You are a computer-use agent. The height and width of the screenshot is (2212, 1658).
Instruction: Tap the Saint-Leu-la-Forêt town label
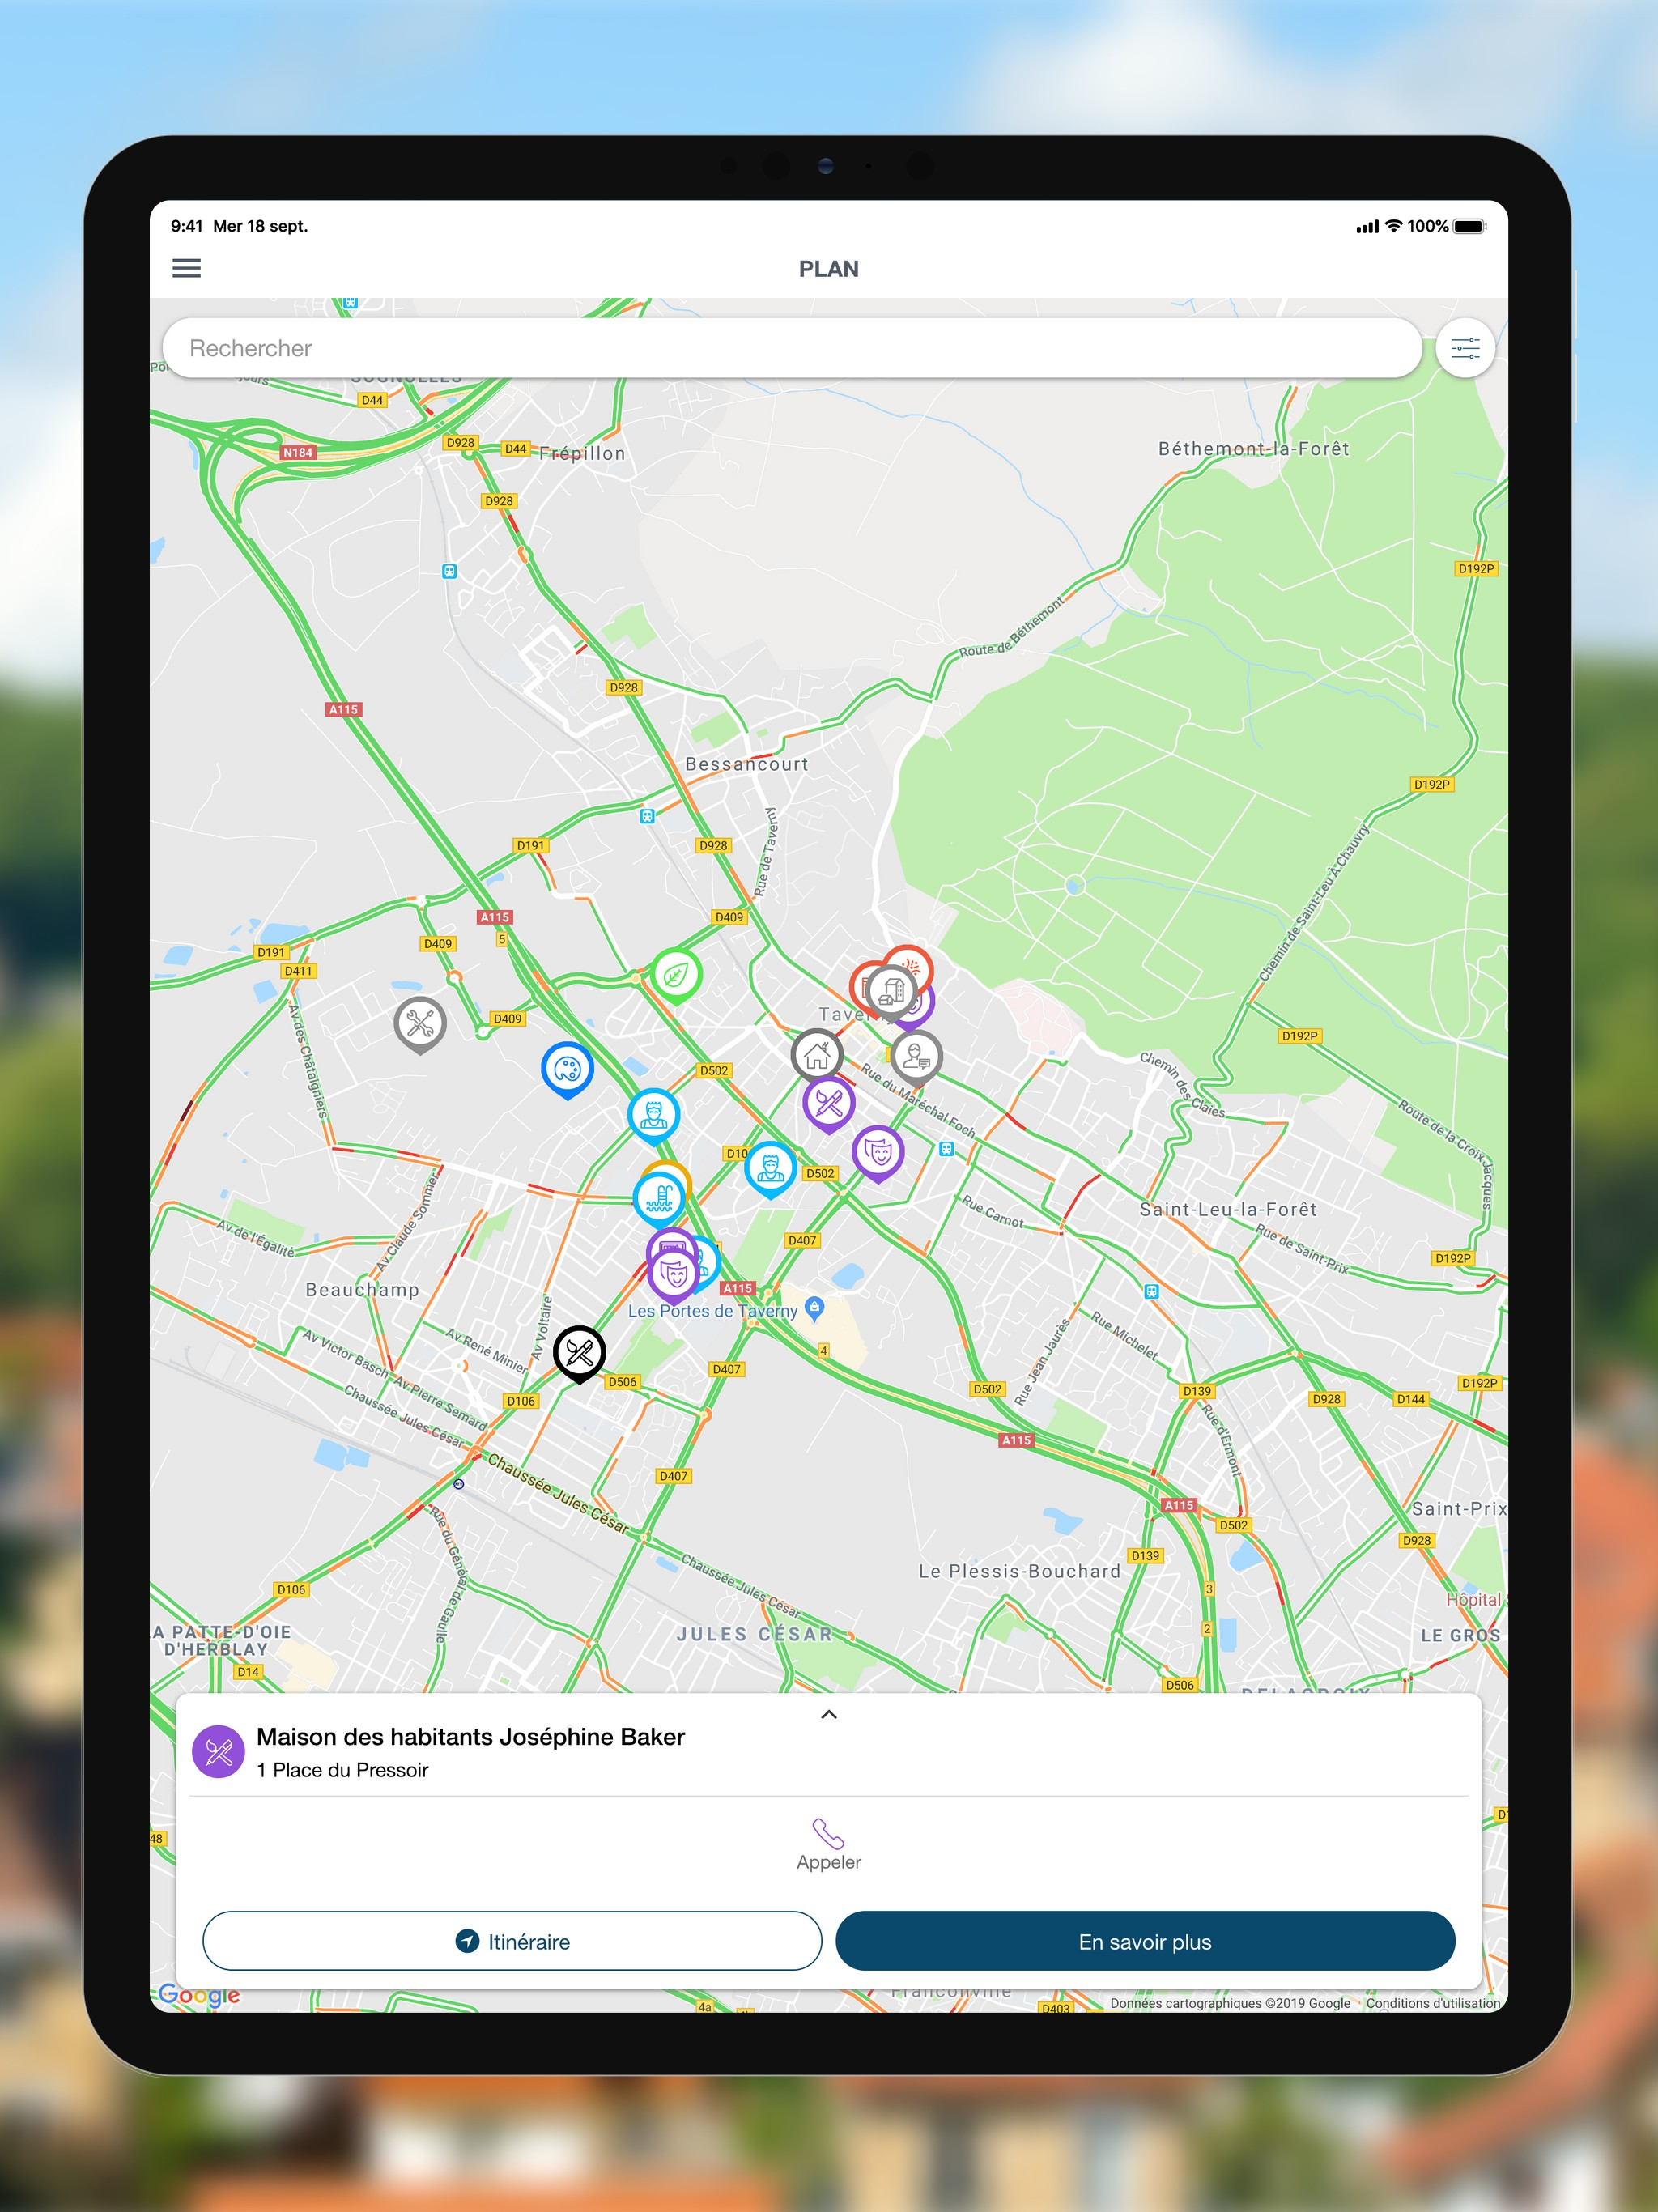click(x=1228, y=1209)
